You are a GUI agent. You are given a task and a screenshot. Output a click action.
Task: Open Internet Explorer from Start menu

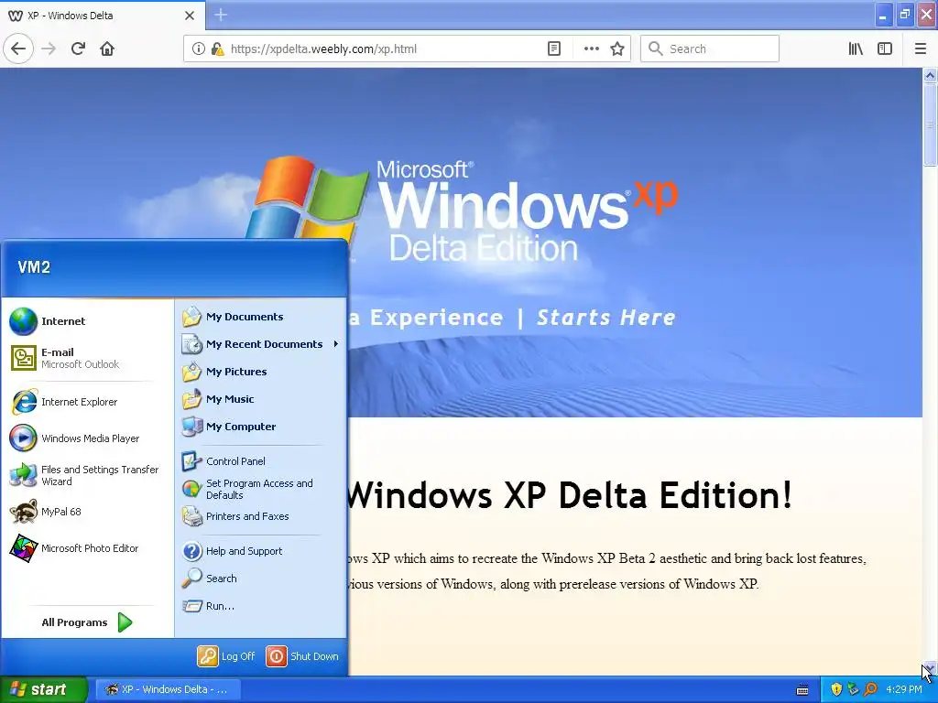pyautogui.click(x=86, y=402)
